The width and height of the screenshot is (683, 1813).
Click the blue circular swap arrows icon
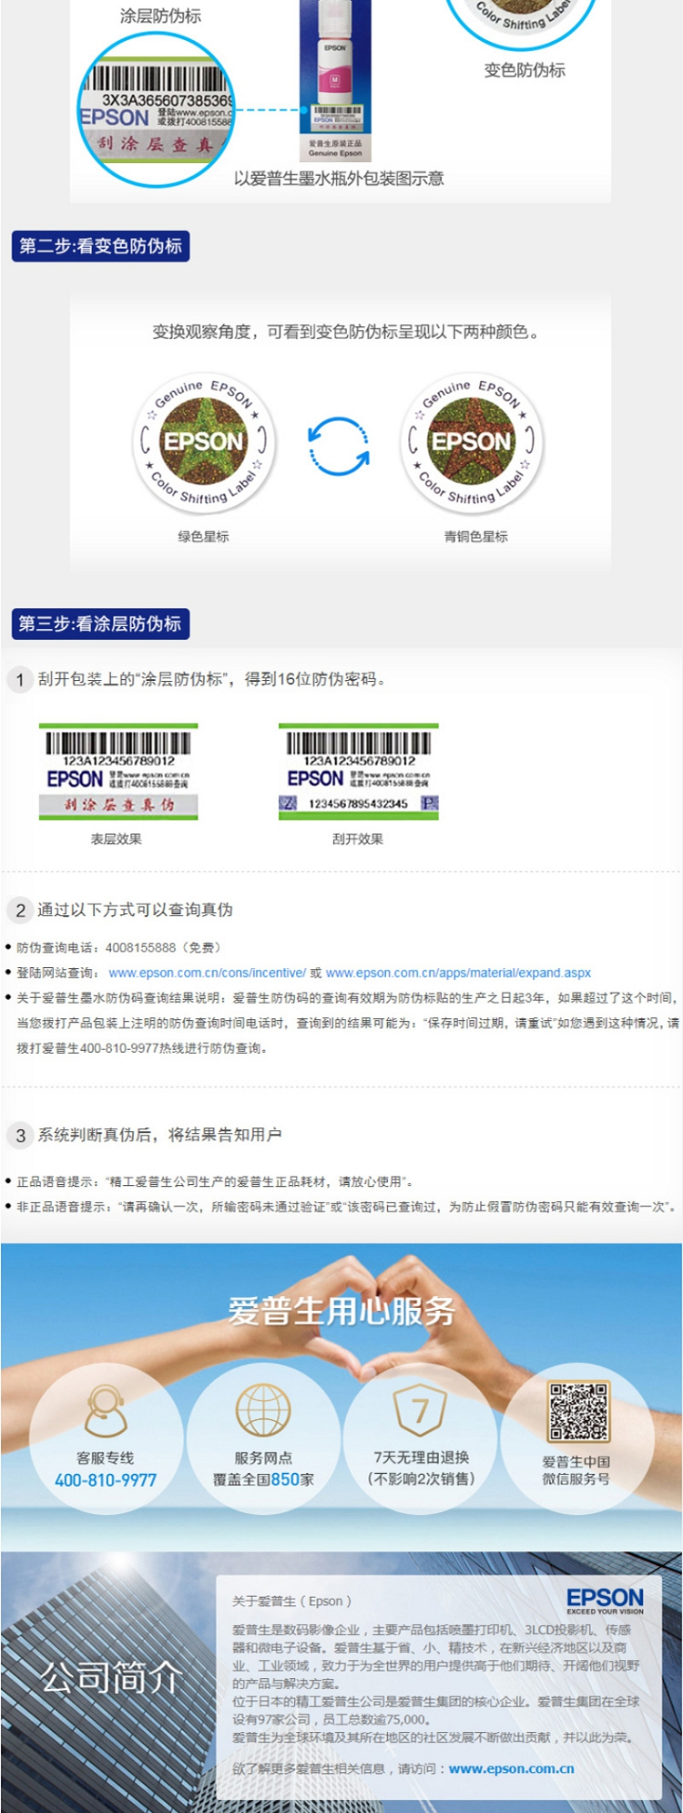coord(339,447)
